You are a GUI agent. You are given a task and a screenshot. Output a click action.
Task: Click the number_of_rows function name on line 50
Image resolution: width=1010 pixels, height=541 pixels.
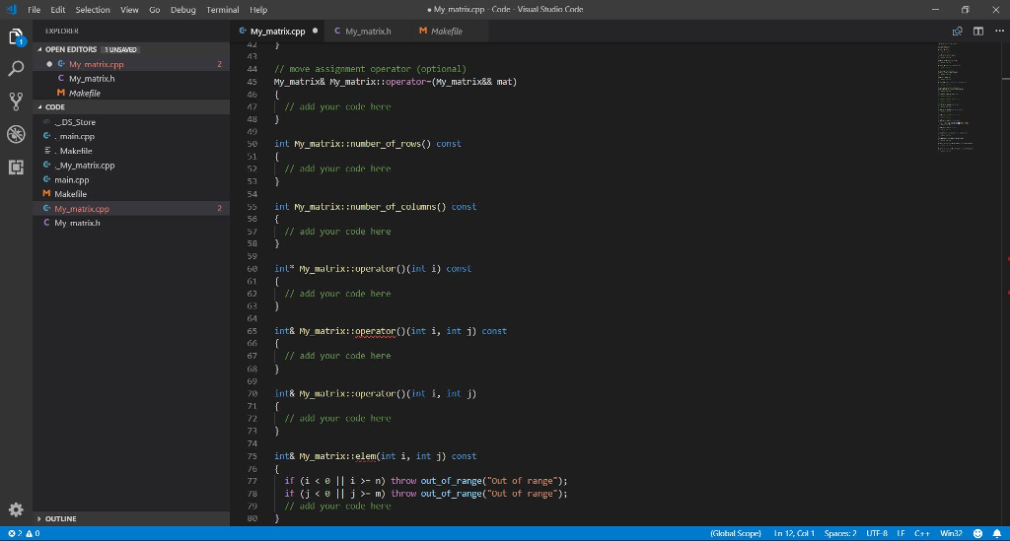click(386, 144)
